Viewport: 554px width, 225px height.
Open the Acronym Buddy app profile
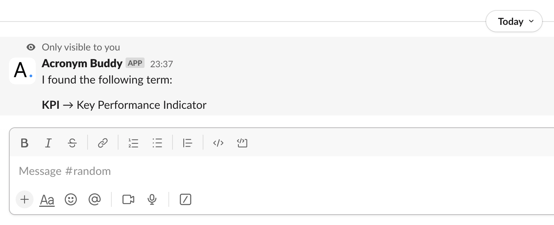click(82, 63)
